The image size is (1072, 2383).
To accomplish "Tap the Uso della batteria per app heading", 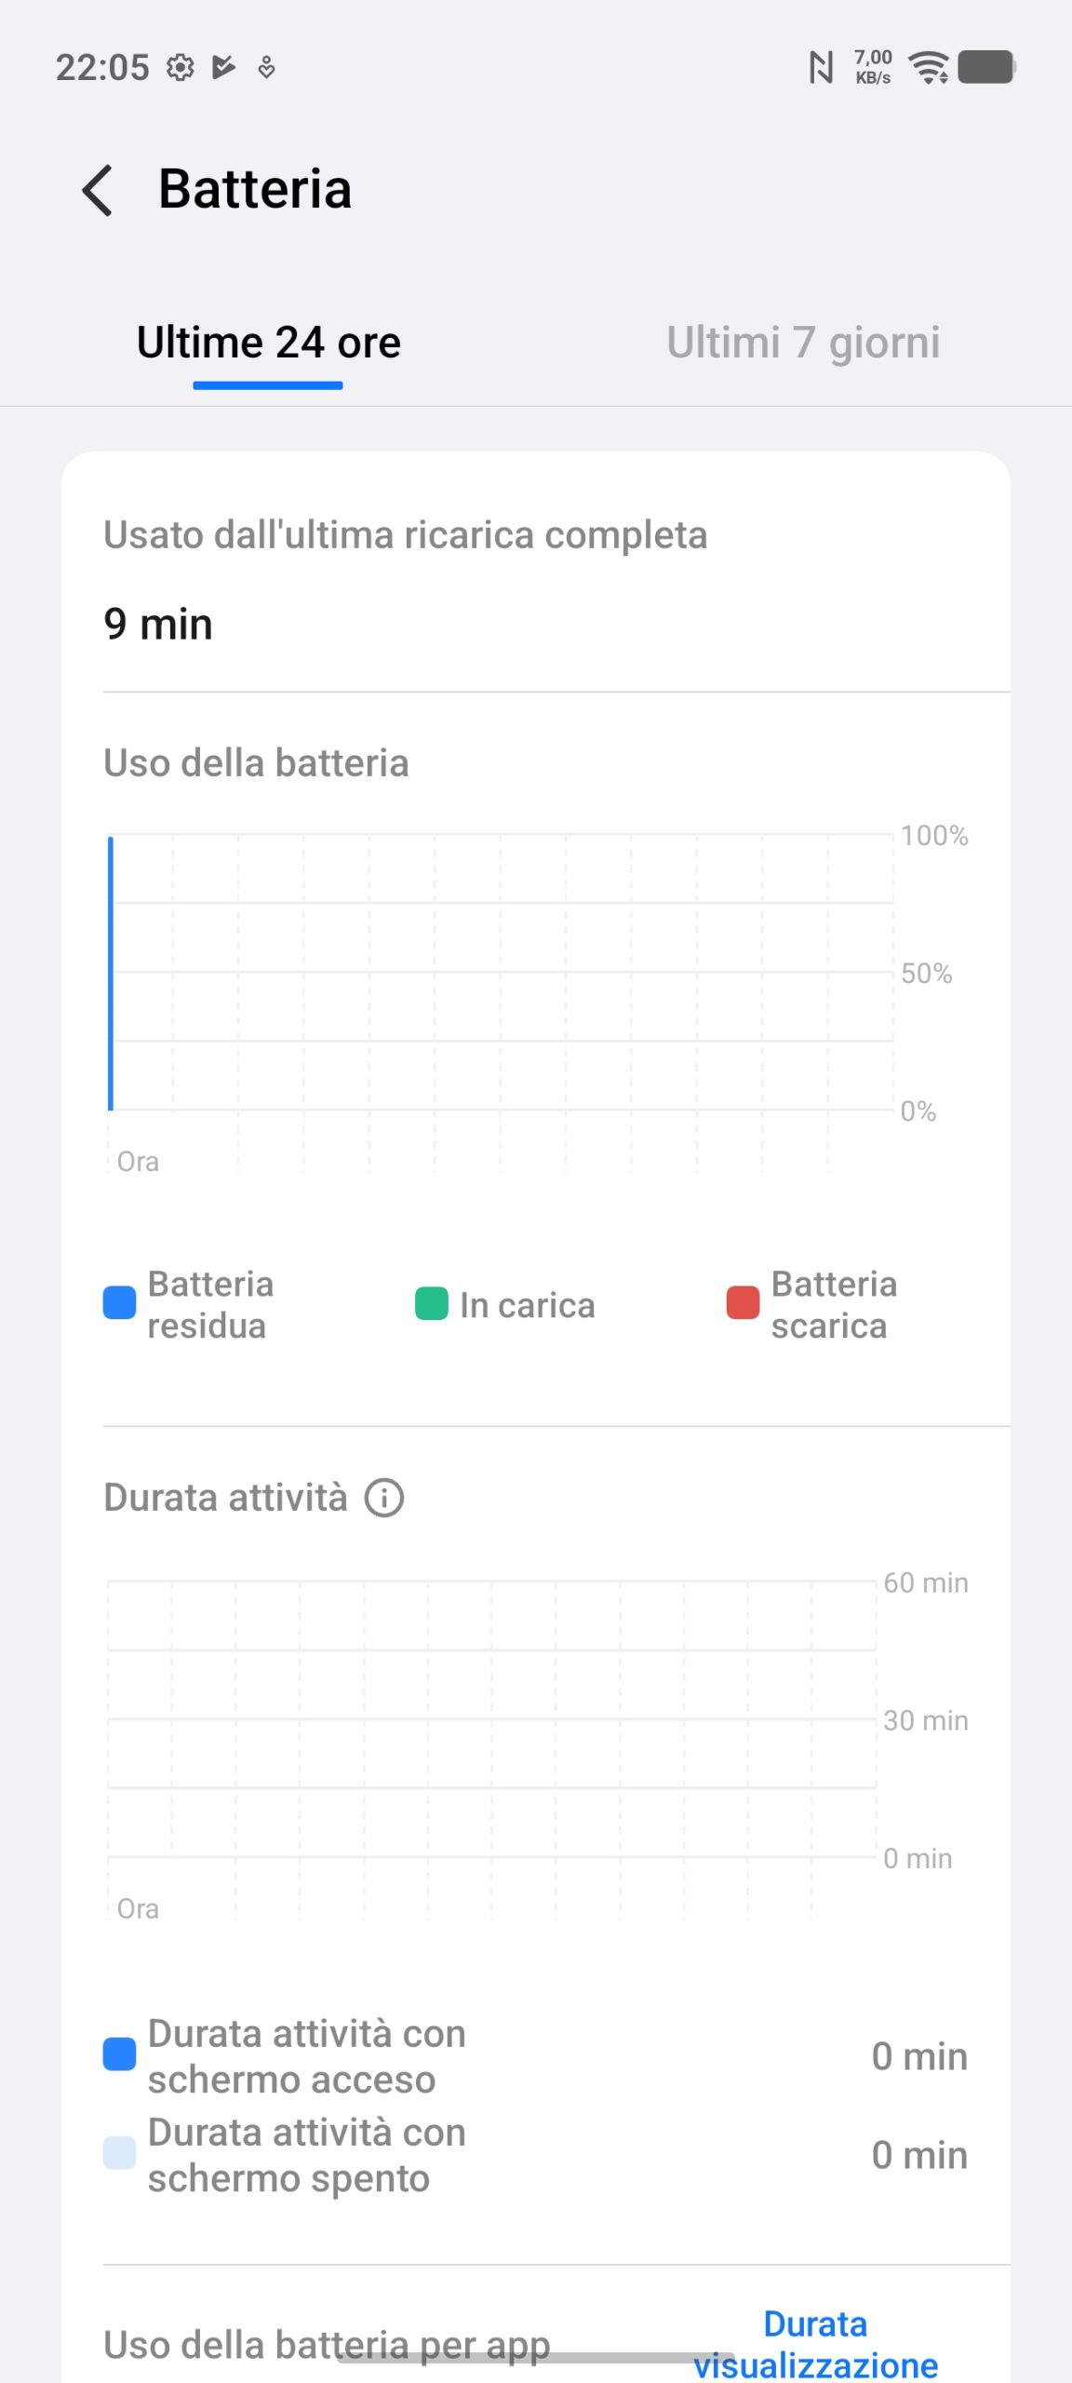I will [x=327, y=2344].
